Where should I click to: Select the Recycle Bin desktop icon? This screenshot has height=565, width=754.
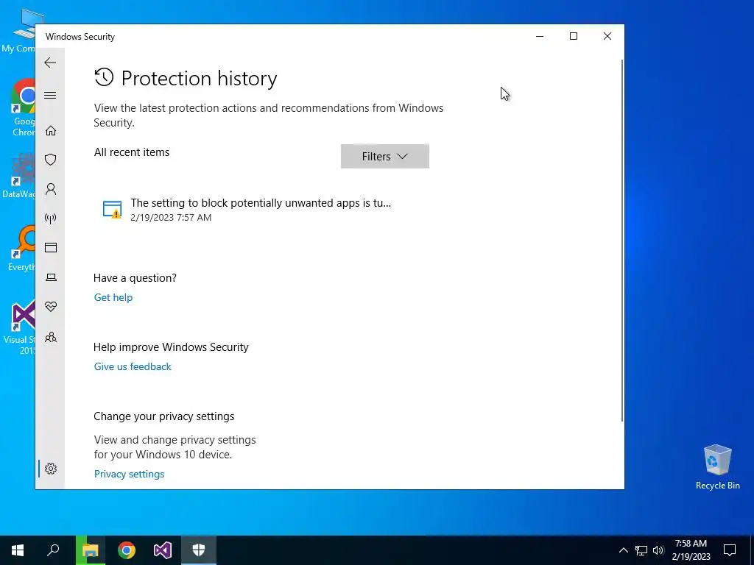pos(717,467)
